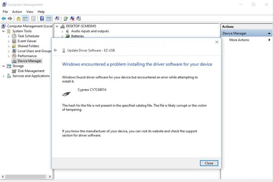Click the Services and Applications icon
The image size is (273, 182).
pyautogui.click(x=9, y=76)
